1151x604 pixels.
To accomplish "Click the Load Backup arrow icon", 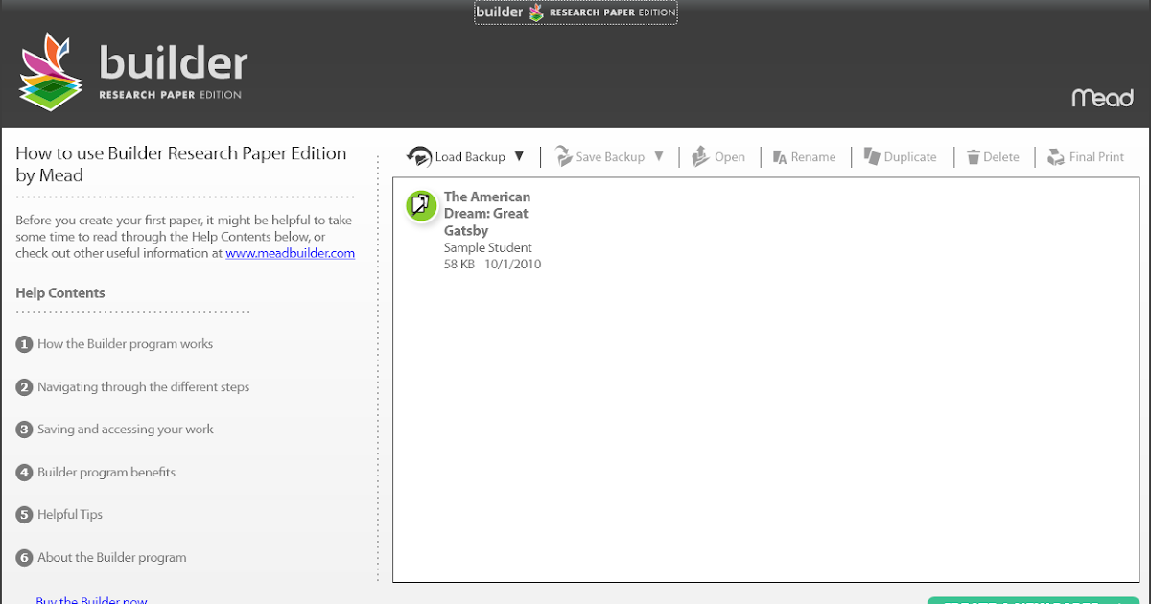I will (419, 156).
